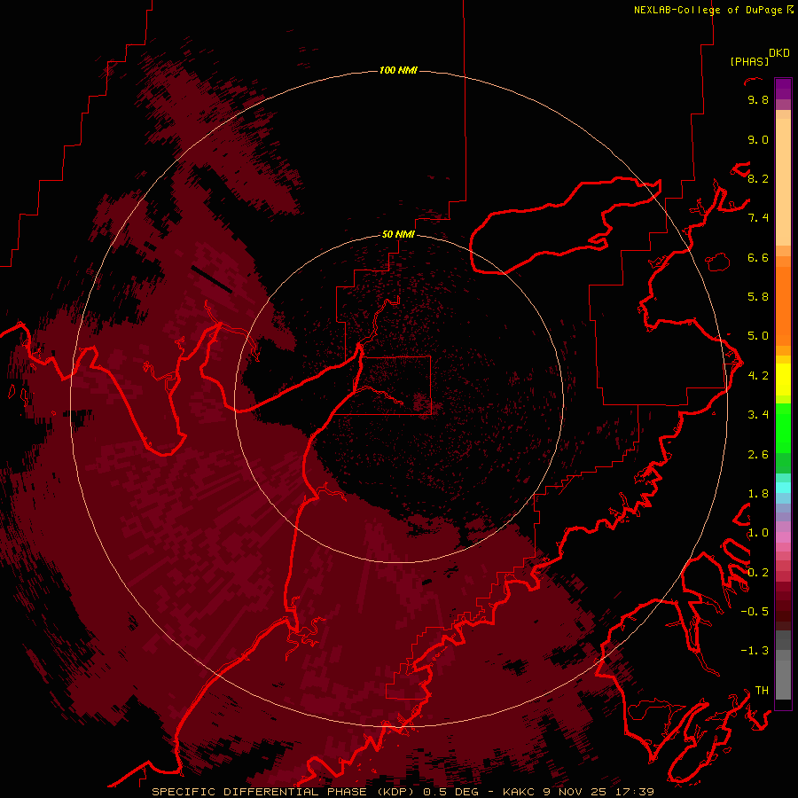Pick the pink segment of the color bar
The height and width of the screenshot is (798, 798).
[783, 537]
